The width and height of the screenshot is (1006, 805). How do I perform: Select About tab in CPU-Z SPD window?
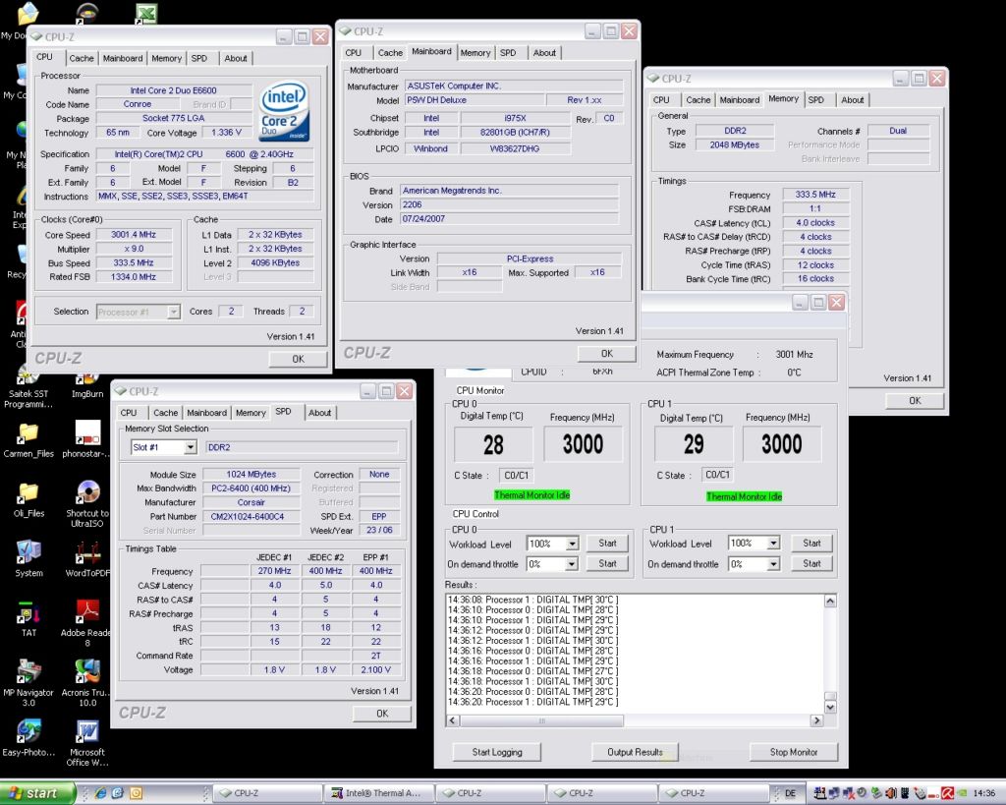pyautogui.click(x=319, y=413)
